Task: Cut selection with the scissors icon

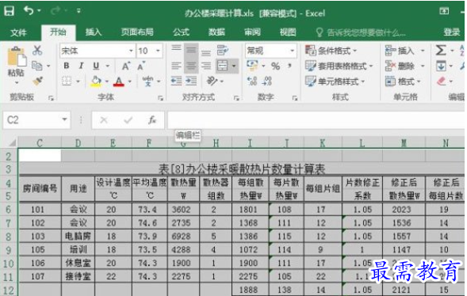Action: (x=37, y=51)
